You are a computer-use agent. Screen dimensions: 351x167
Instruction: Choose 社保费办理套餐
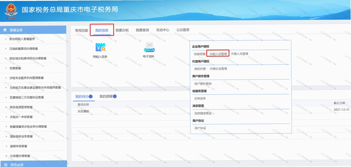[x=20, y=156]
